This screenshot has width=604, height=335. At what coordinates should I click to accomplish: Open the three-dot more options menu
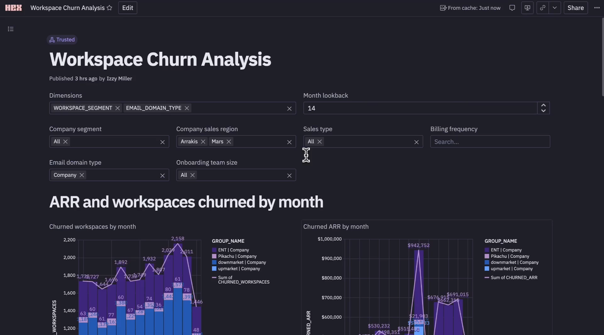coord(597,8)
